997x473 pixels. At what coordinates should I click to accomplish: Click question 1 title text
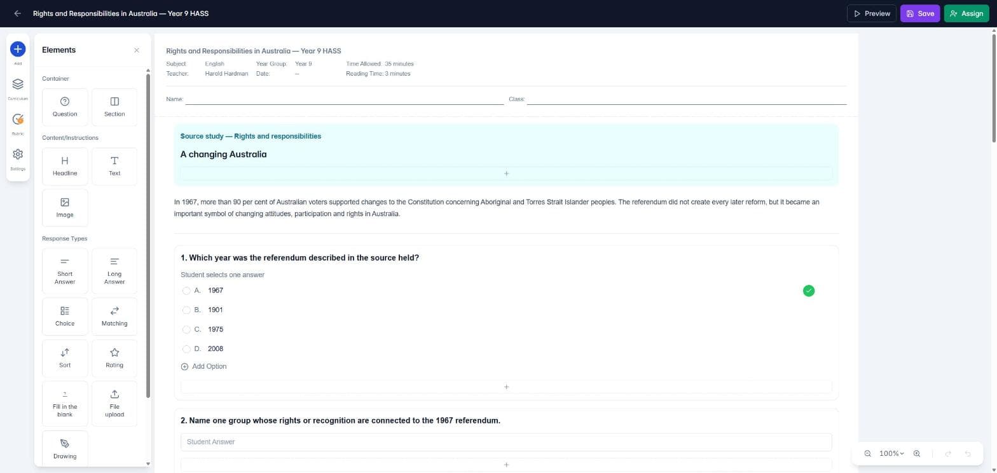(x=299, y=258)
